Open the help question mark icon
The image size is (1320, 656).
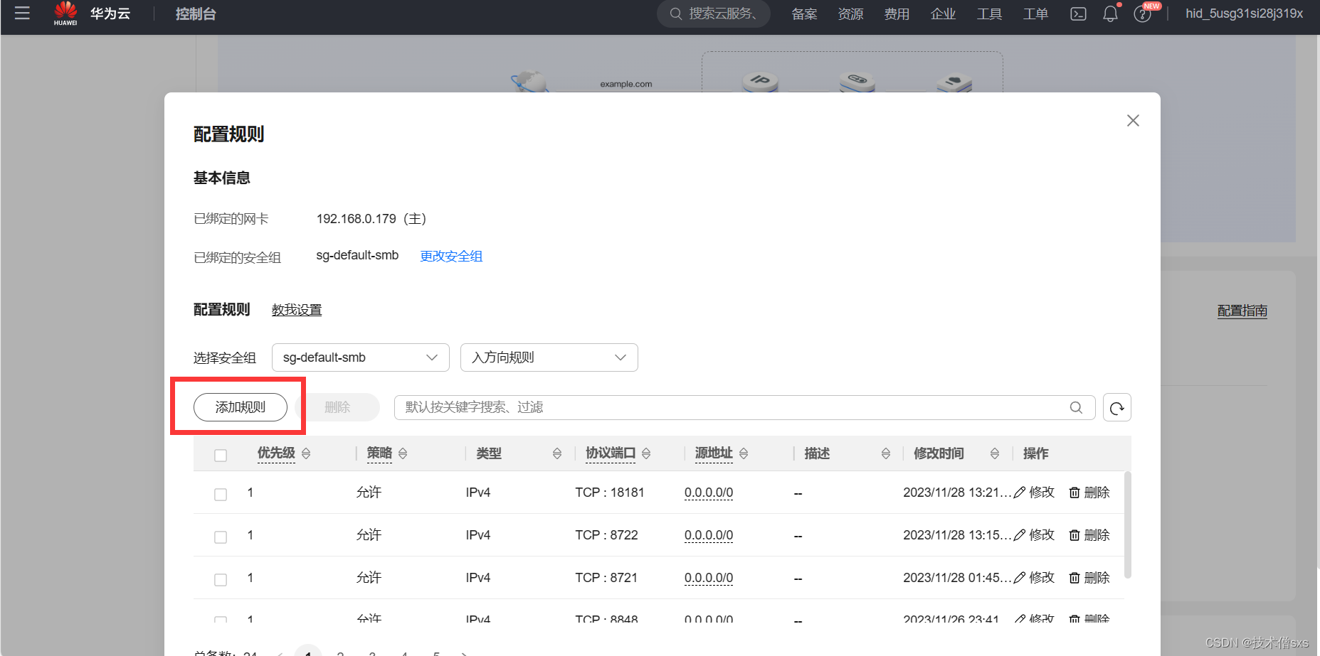[x=1142, y=14]
